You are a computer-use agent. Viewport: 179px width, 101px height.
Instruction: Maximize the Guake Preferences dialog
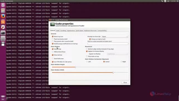click(53, 20)
